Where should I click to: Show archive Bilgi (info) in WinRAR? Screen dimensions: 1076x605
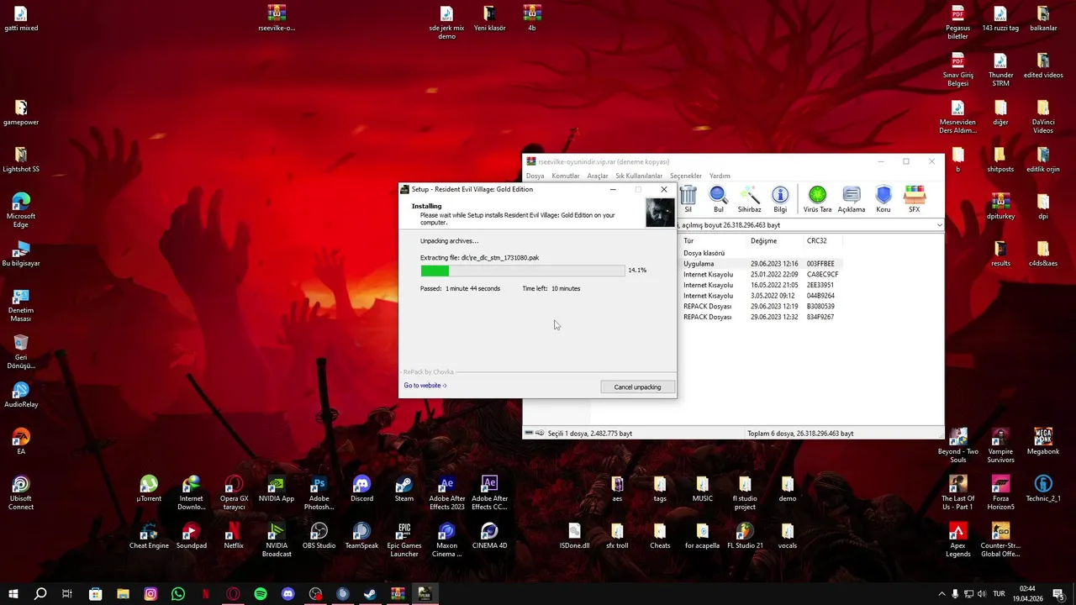[780, 199]
